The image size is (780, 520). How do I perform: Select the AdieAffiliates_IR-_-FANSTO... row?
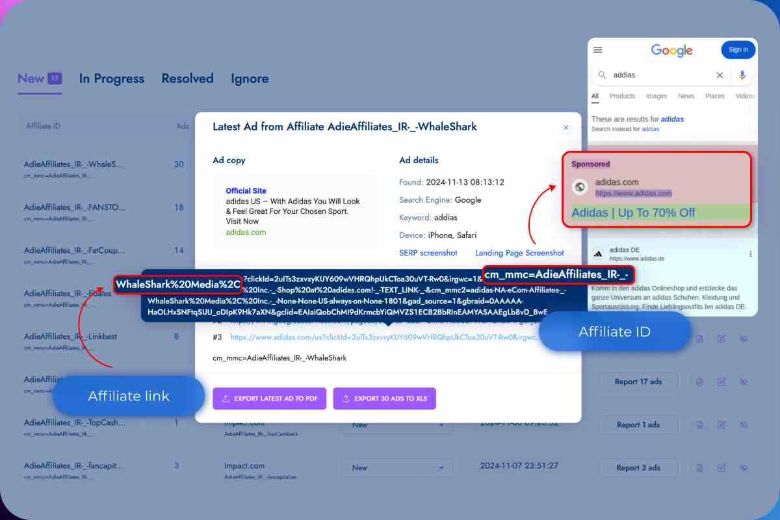tap(73, 207)
